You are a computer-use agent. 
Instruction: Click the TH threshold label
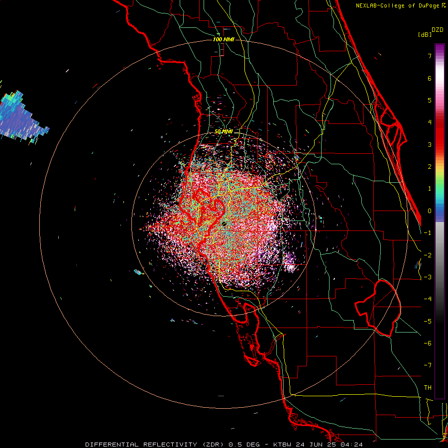(428, 388)
